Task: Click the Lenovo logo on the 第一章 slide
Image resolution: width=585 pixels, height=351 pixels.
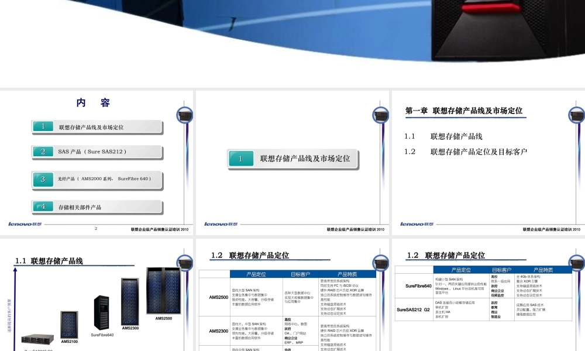Action: [x=417, y=224]
